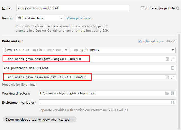Remove the Open run/debug tool window option
Viewport: 181px width, 130px height.
pyautogui.click(x=73, y=120)
